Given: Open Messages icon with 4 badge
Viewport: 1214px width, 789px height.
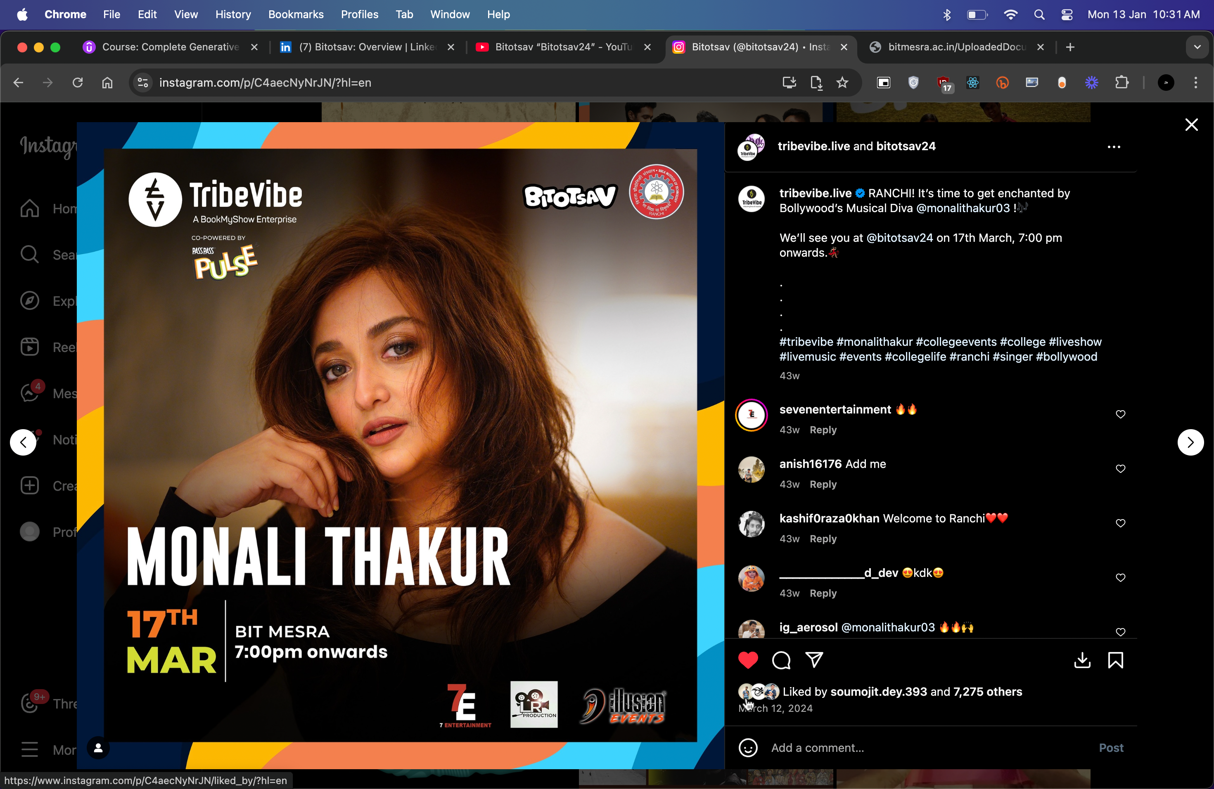Looking at the screenshot, I should [31, 392].
